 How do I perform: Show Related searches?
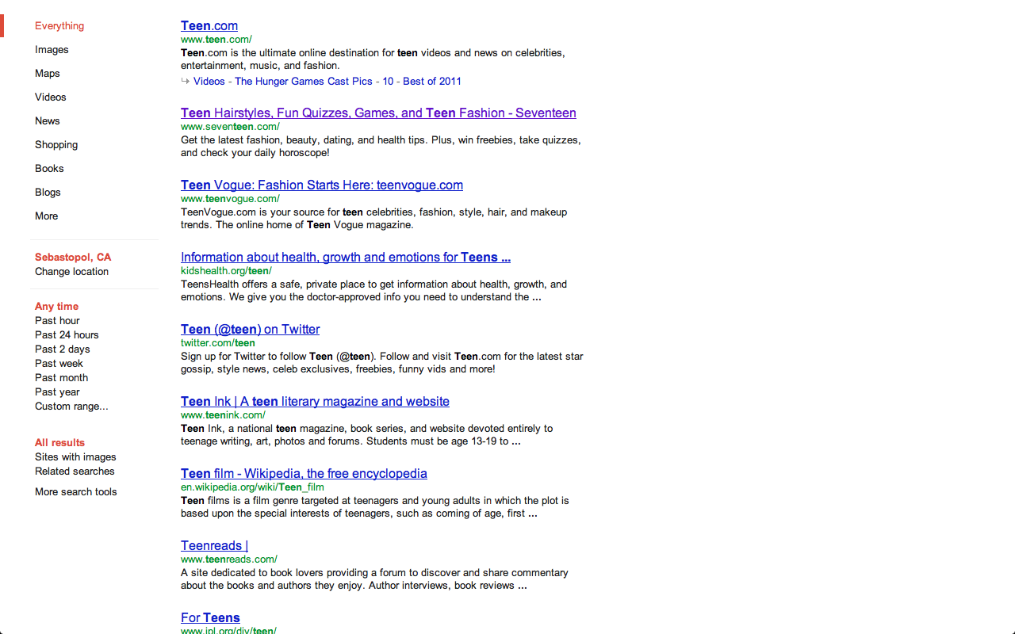point(75,472)
